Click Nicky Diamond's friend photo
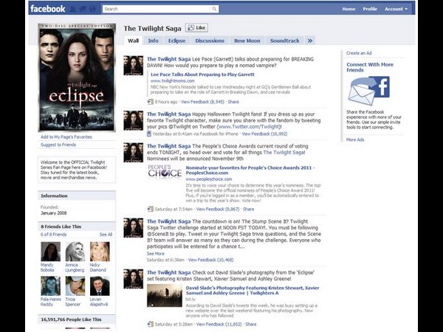The width and height of the screenshot is (443, 332). 100,252
